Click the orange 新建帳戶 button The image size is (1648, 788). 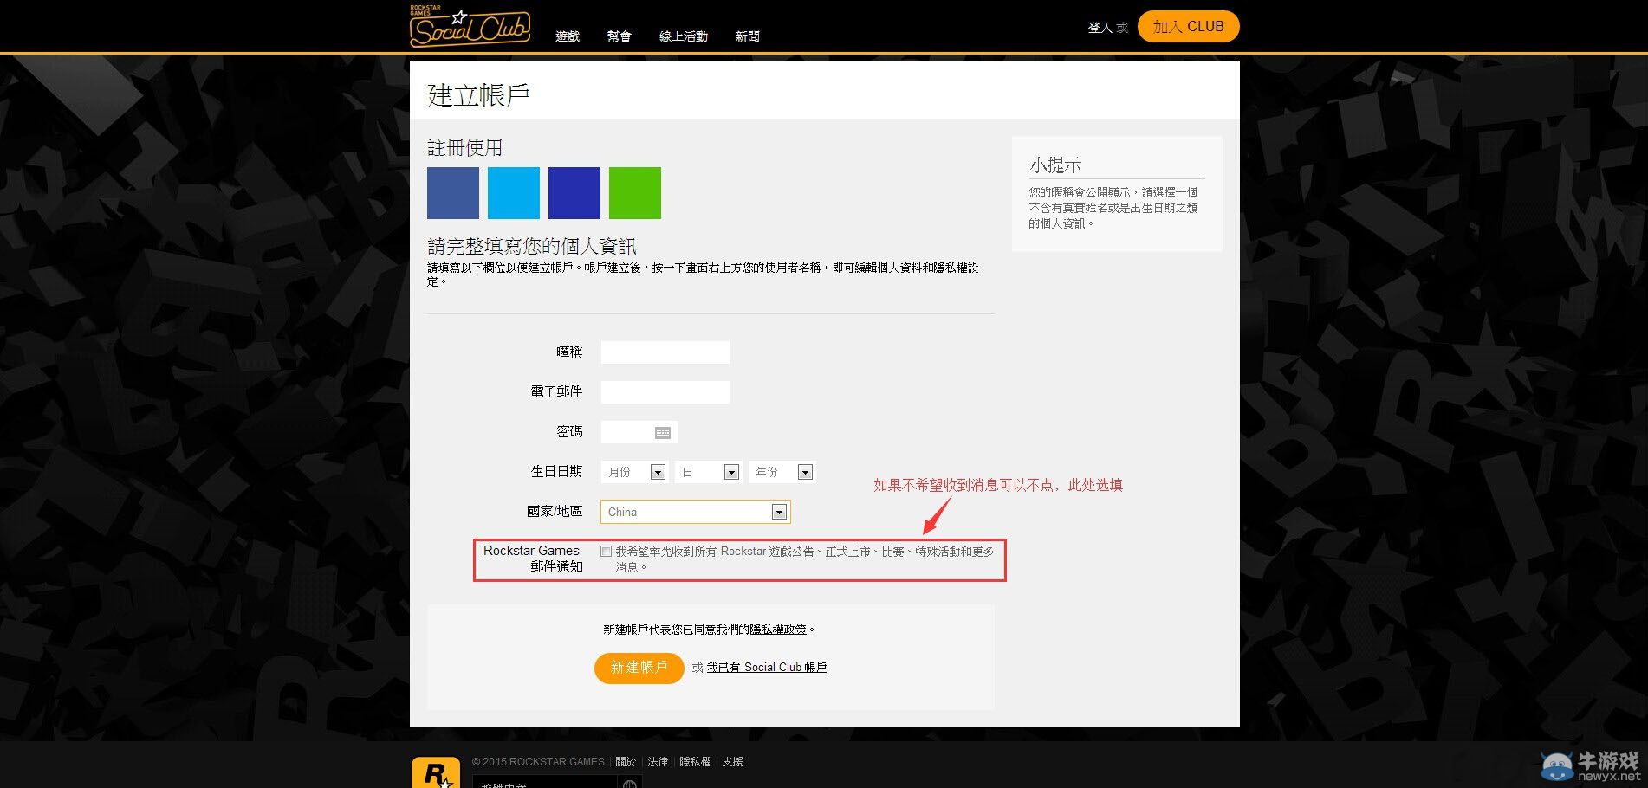[639, 668]
